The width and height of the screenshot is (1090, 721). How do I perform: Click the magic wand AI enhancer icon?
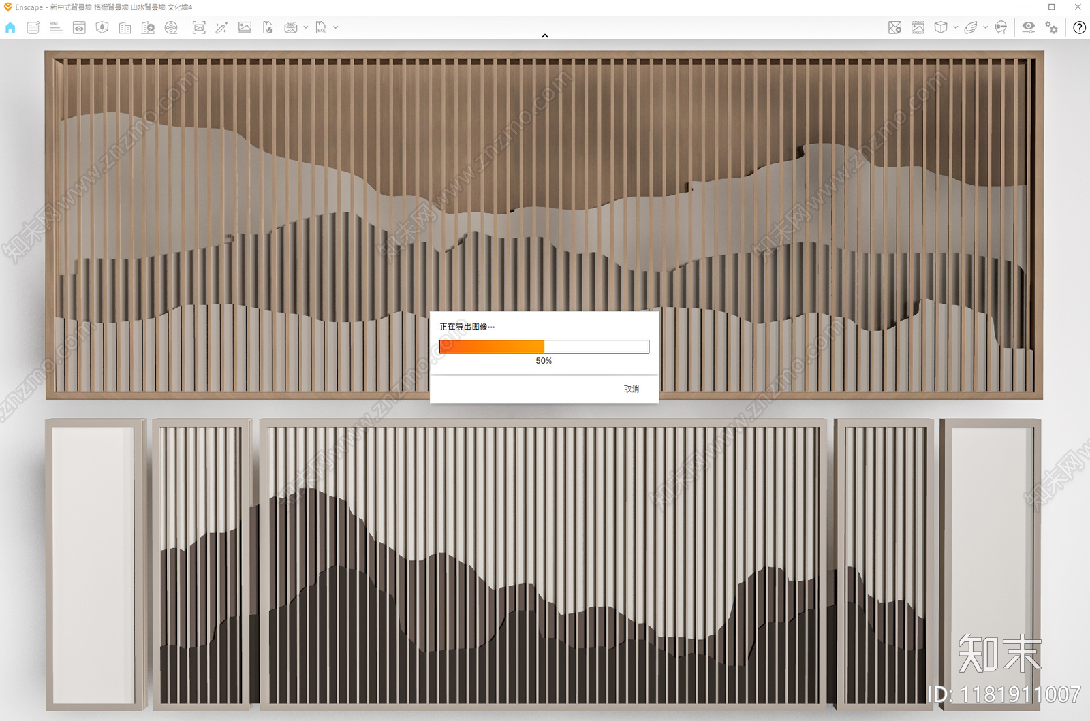click(x=221, y=28)
